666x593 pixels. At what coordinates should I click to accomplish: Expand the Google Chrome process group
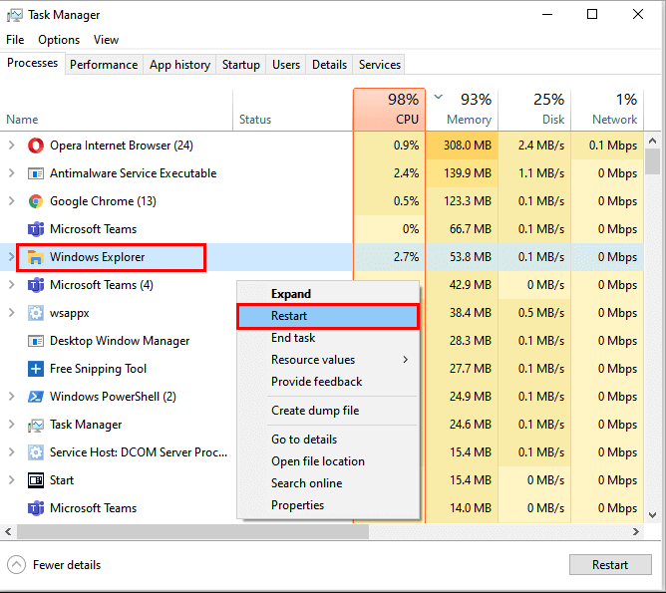tap(12, 201)
